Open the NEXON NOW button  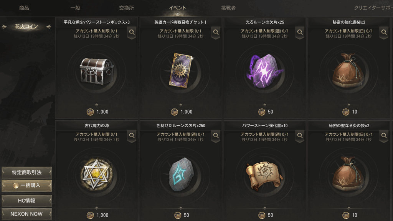pyautogui.click(x=27, y=214)
